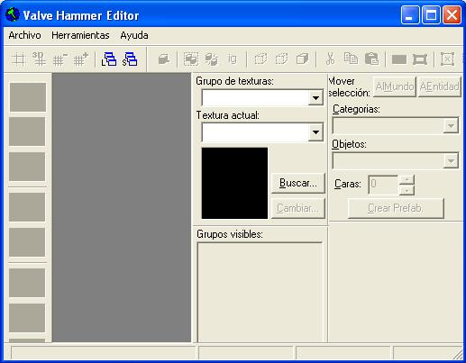Viewport: 466px width, 363px height.
Task: Click the Caras number field
Action: coord(383,185)
